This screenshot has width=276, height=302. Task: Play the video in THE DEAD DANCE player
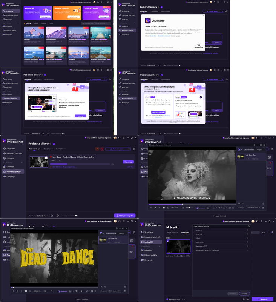(x=17, y=291)
